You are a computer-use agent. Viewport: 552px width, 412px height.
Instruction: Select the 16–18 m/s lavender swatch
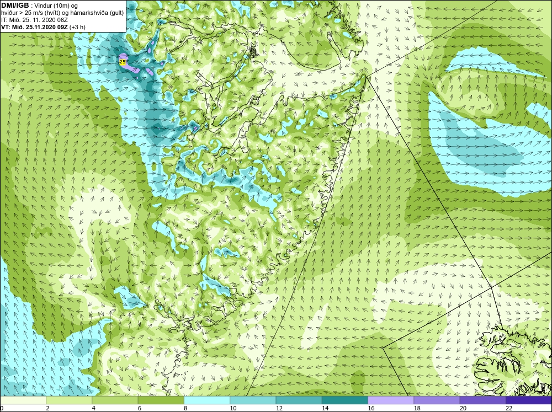pos(391,400)
